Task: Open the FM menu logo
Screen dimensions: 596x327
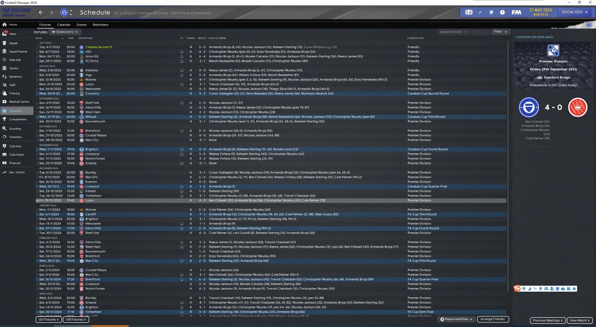Action: pos(516,12)
